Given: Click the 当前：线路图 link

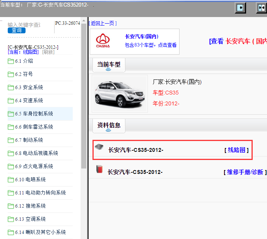Looking at the screenshot, I should [23, 52].
